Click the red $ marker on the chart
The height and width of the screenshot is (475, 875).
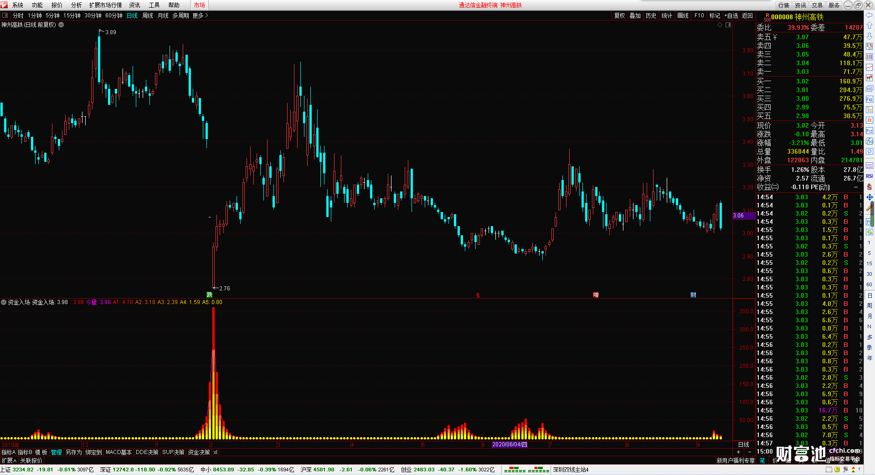tap(478, 295)
